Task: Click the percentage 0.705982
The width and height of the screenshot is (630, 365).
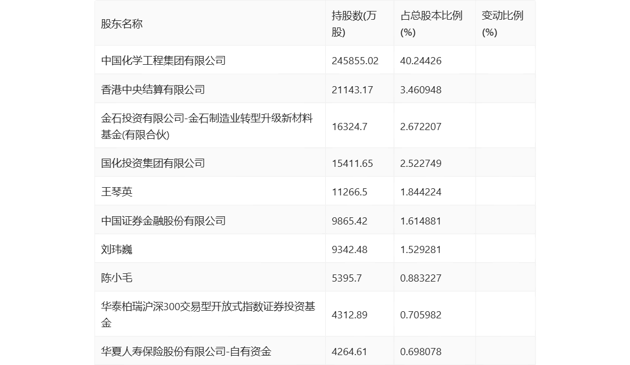Action: click(x=421, y=315)
